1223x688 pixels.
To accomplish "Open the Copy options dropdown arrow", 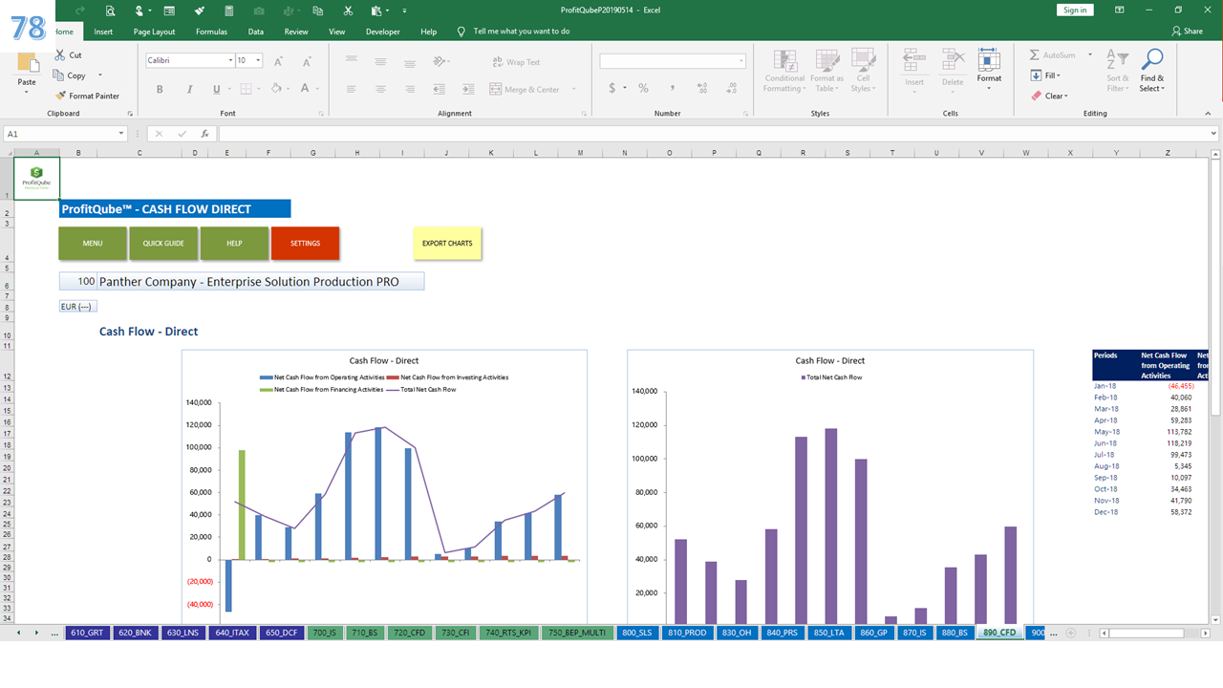I will tap(99, 75).
